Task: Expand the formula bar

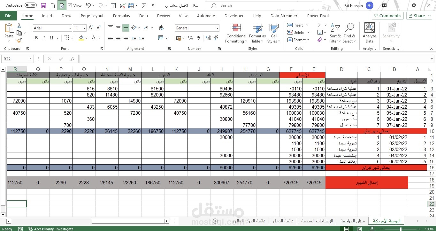Action: point(432,59)
